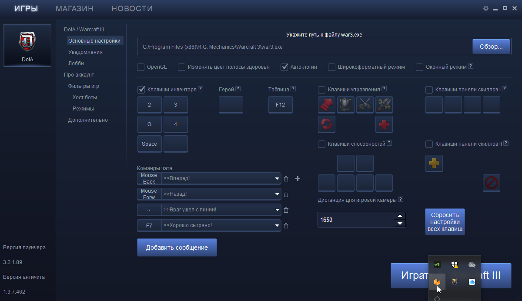The width and height of the screenshot is (522, 301).
Task: Open help for Клавиши панели скиллов II
Action: pyautogui.click(x=506, y=143)
